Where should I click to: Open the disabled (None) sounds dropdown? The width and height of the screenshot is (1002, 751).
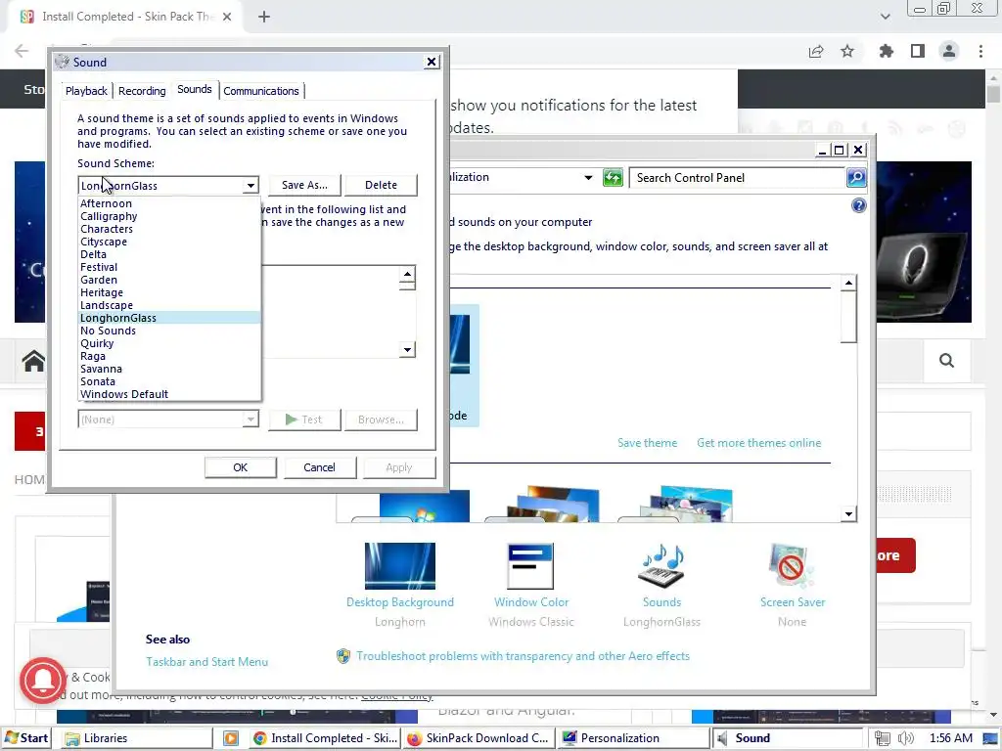coord(168,419)
